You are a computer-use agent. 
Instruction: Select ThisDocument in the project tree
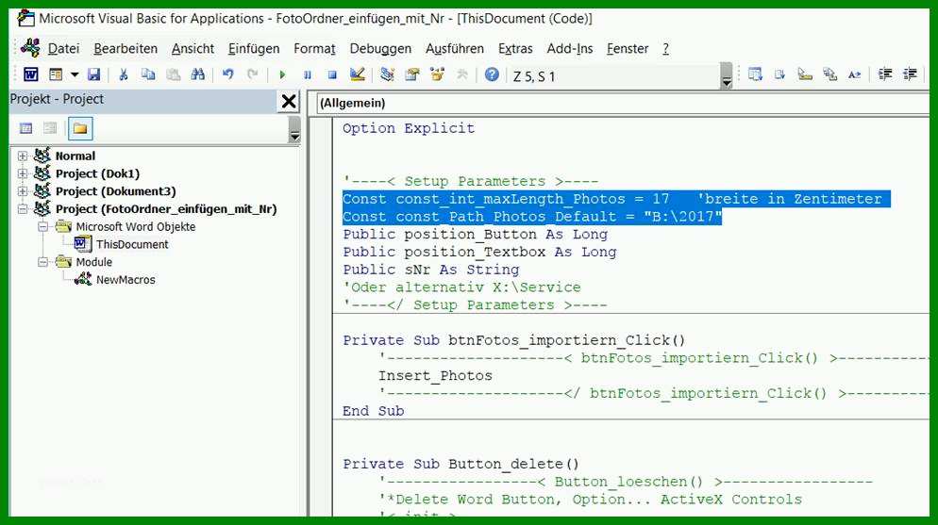[132, 244]
